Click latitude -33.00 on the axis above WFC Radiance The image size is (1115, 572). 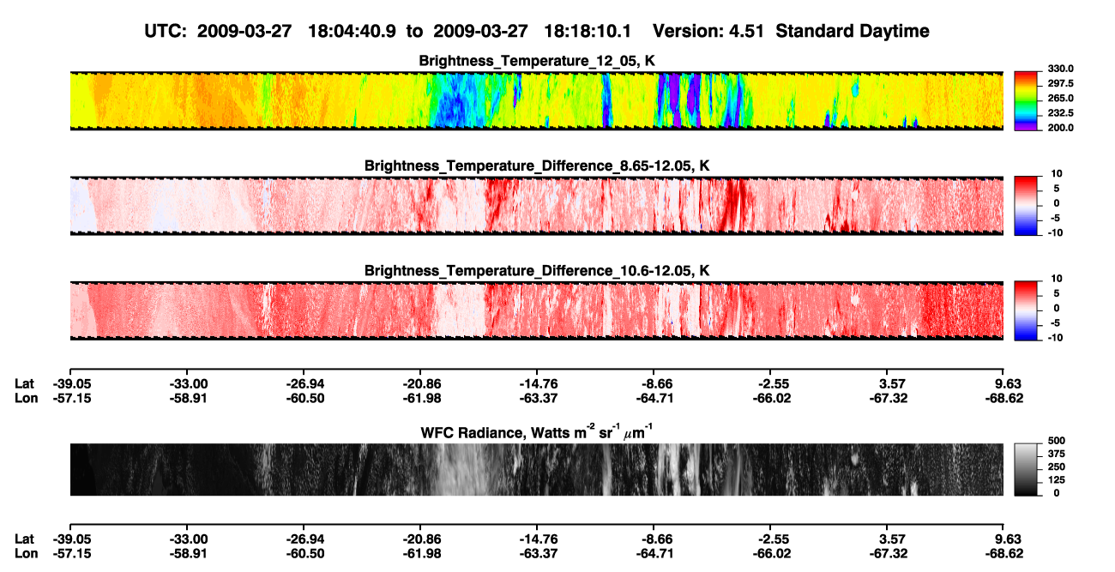pyautogui.click(x=187, y=384)
